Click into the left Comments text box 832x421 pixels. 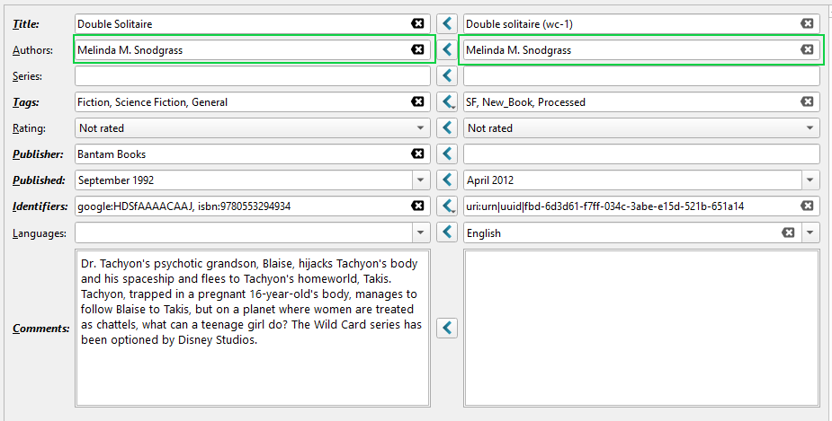[253, 328]
